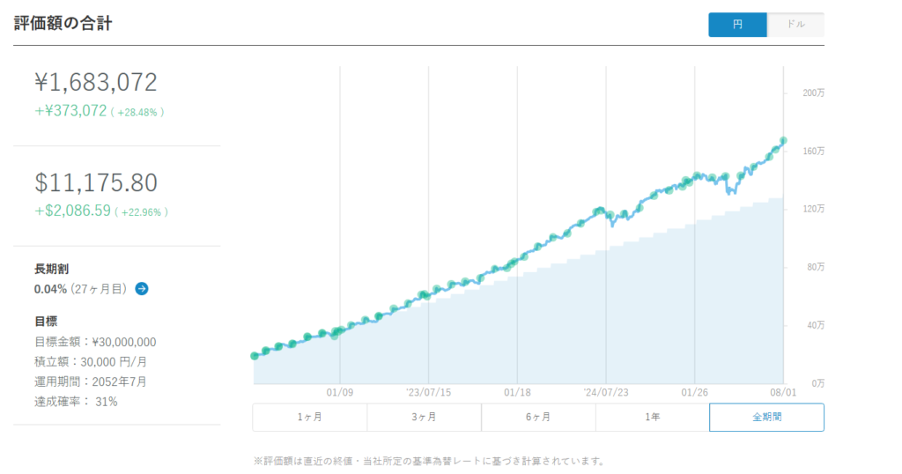This screenshot has height=474, width=902.
Task: Click the (+28.48%) yen percentage
Action: [137, 112]
